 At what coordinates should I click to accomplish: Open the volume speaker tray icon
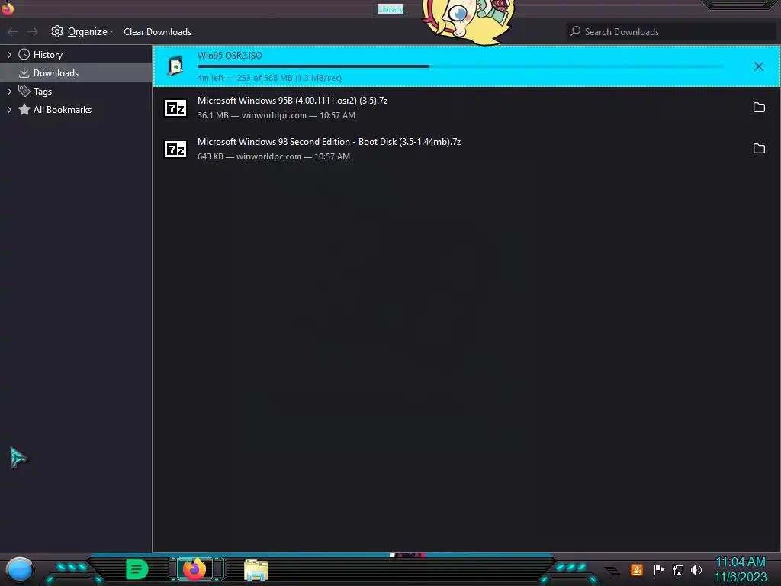(x=696, y=569)
